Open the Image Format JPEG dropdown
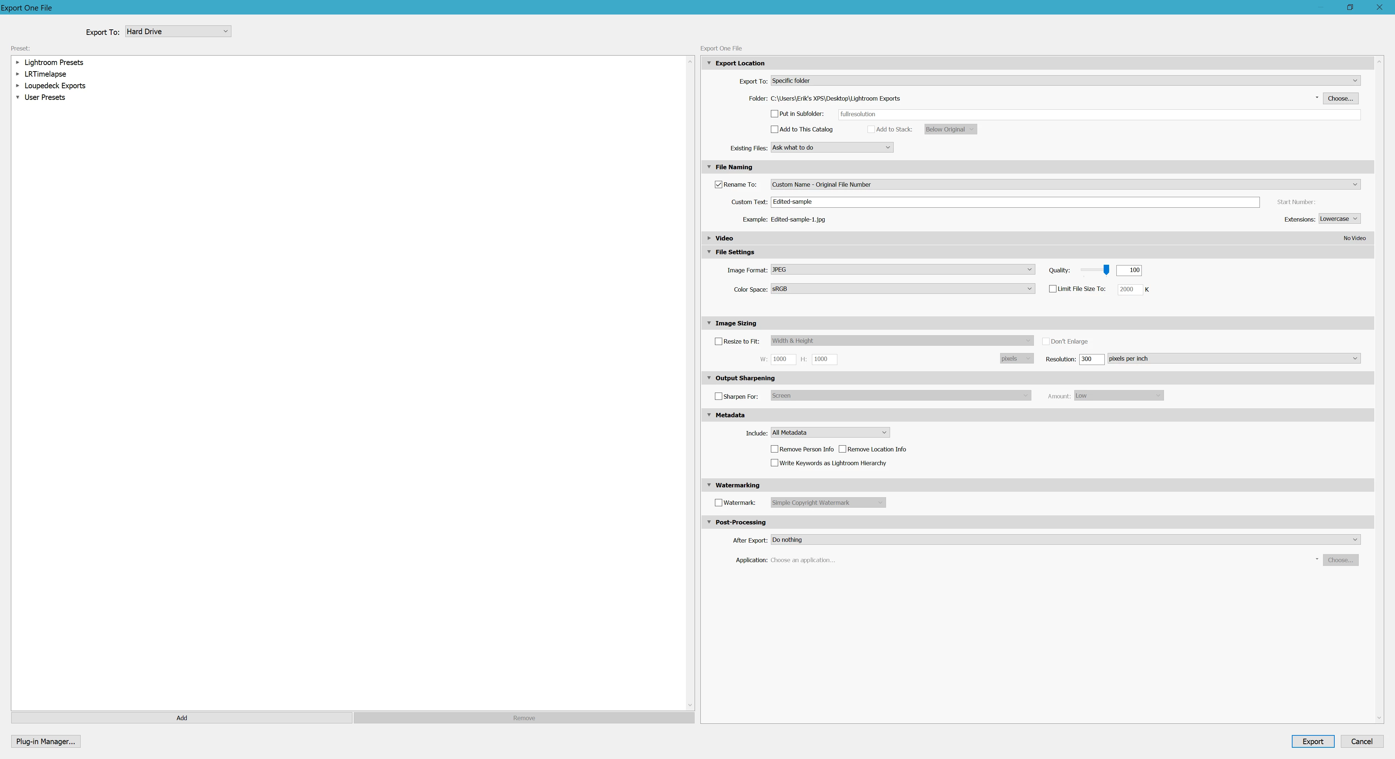This screenshot has width=1395, height=759. (x=902, y=269)
